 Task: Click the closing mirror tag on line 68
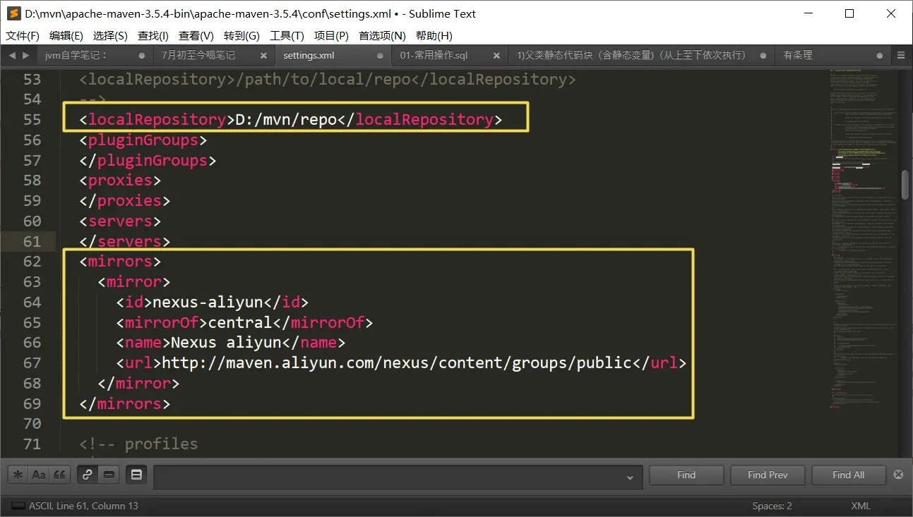tap(138, 383)
